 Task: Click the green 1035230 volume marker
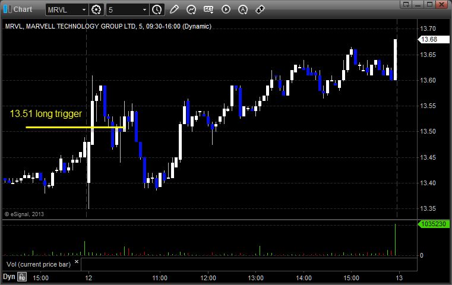433,224
